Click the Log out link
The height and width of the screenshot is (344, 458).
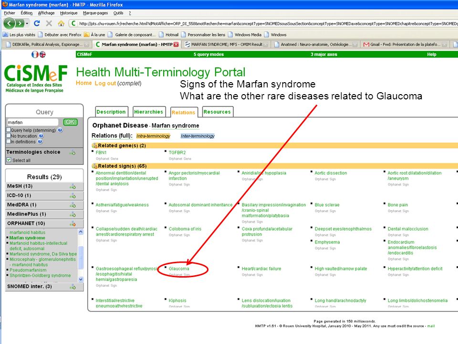tap(105, 83)
